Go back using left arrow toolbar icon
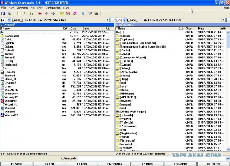The height and width of the screenshot is (166, 230). tap(46, 14)
